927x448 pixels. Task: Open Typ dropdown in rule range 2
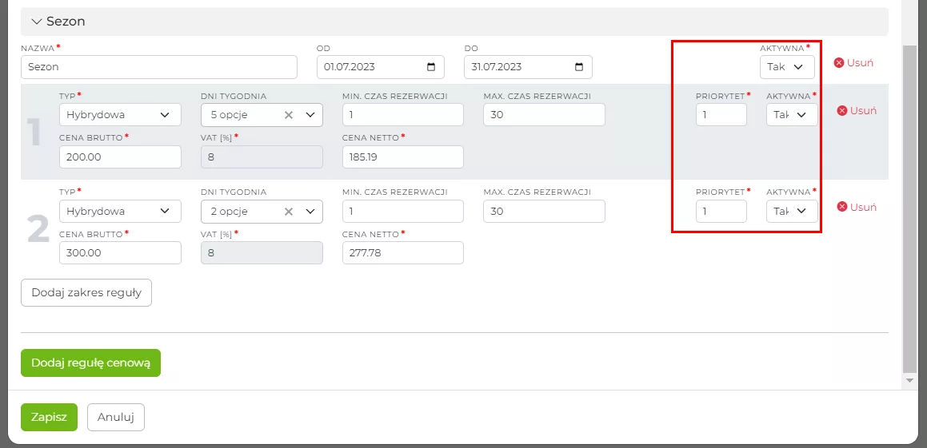[120, 212]
